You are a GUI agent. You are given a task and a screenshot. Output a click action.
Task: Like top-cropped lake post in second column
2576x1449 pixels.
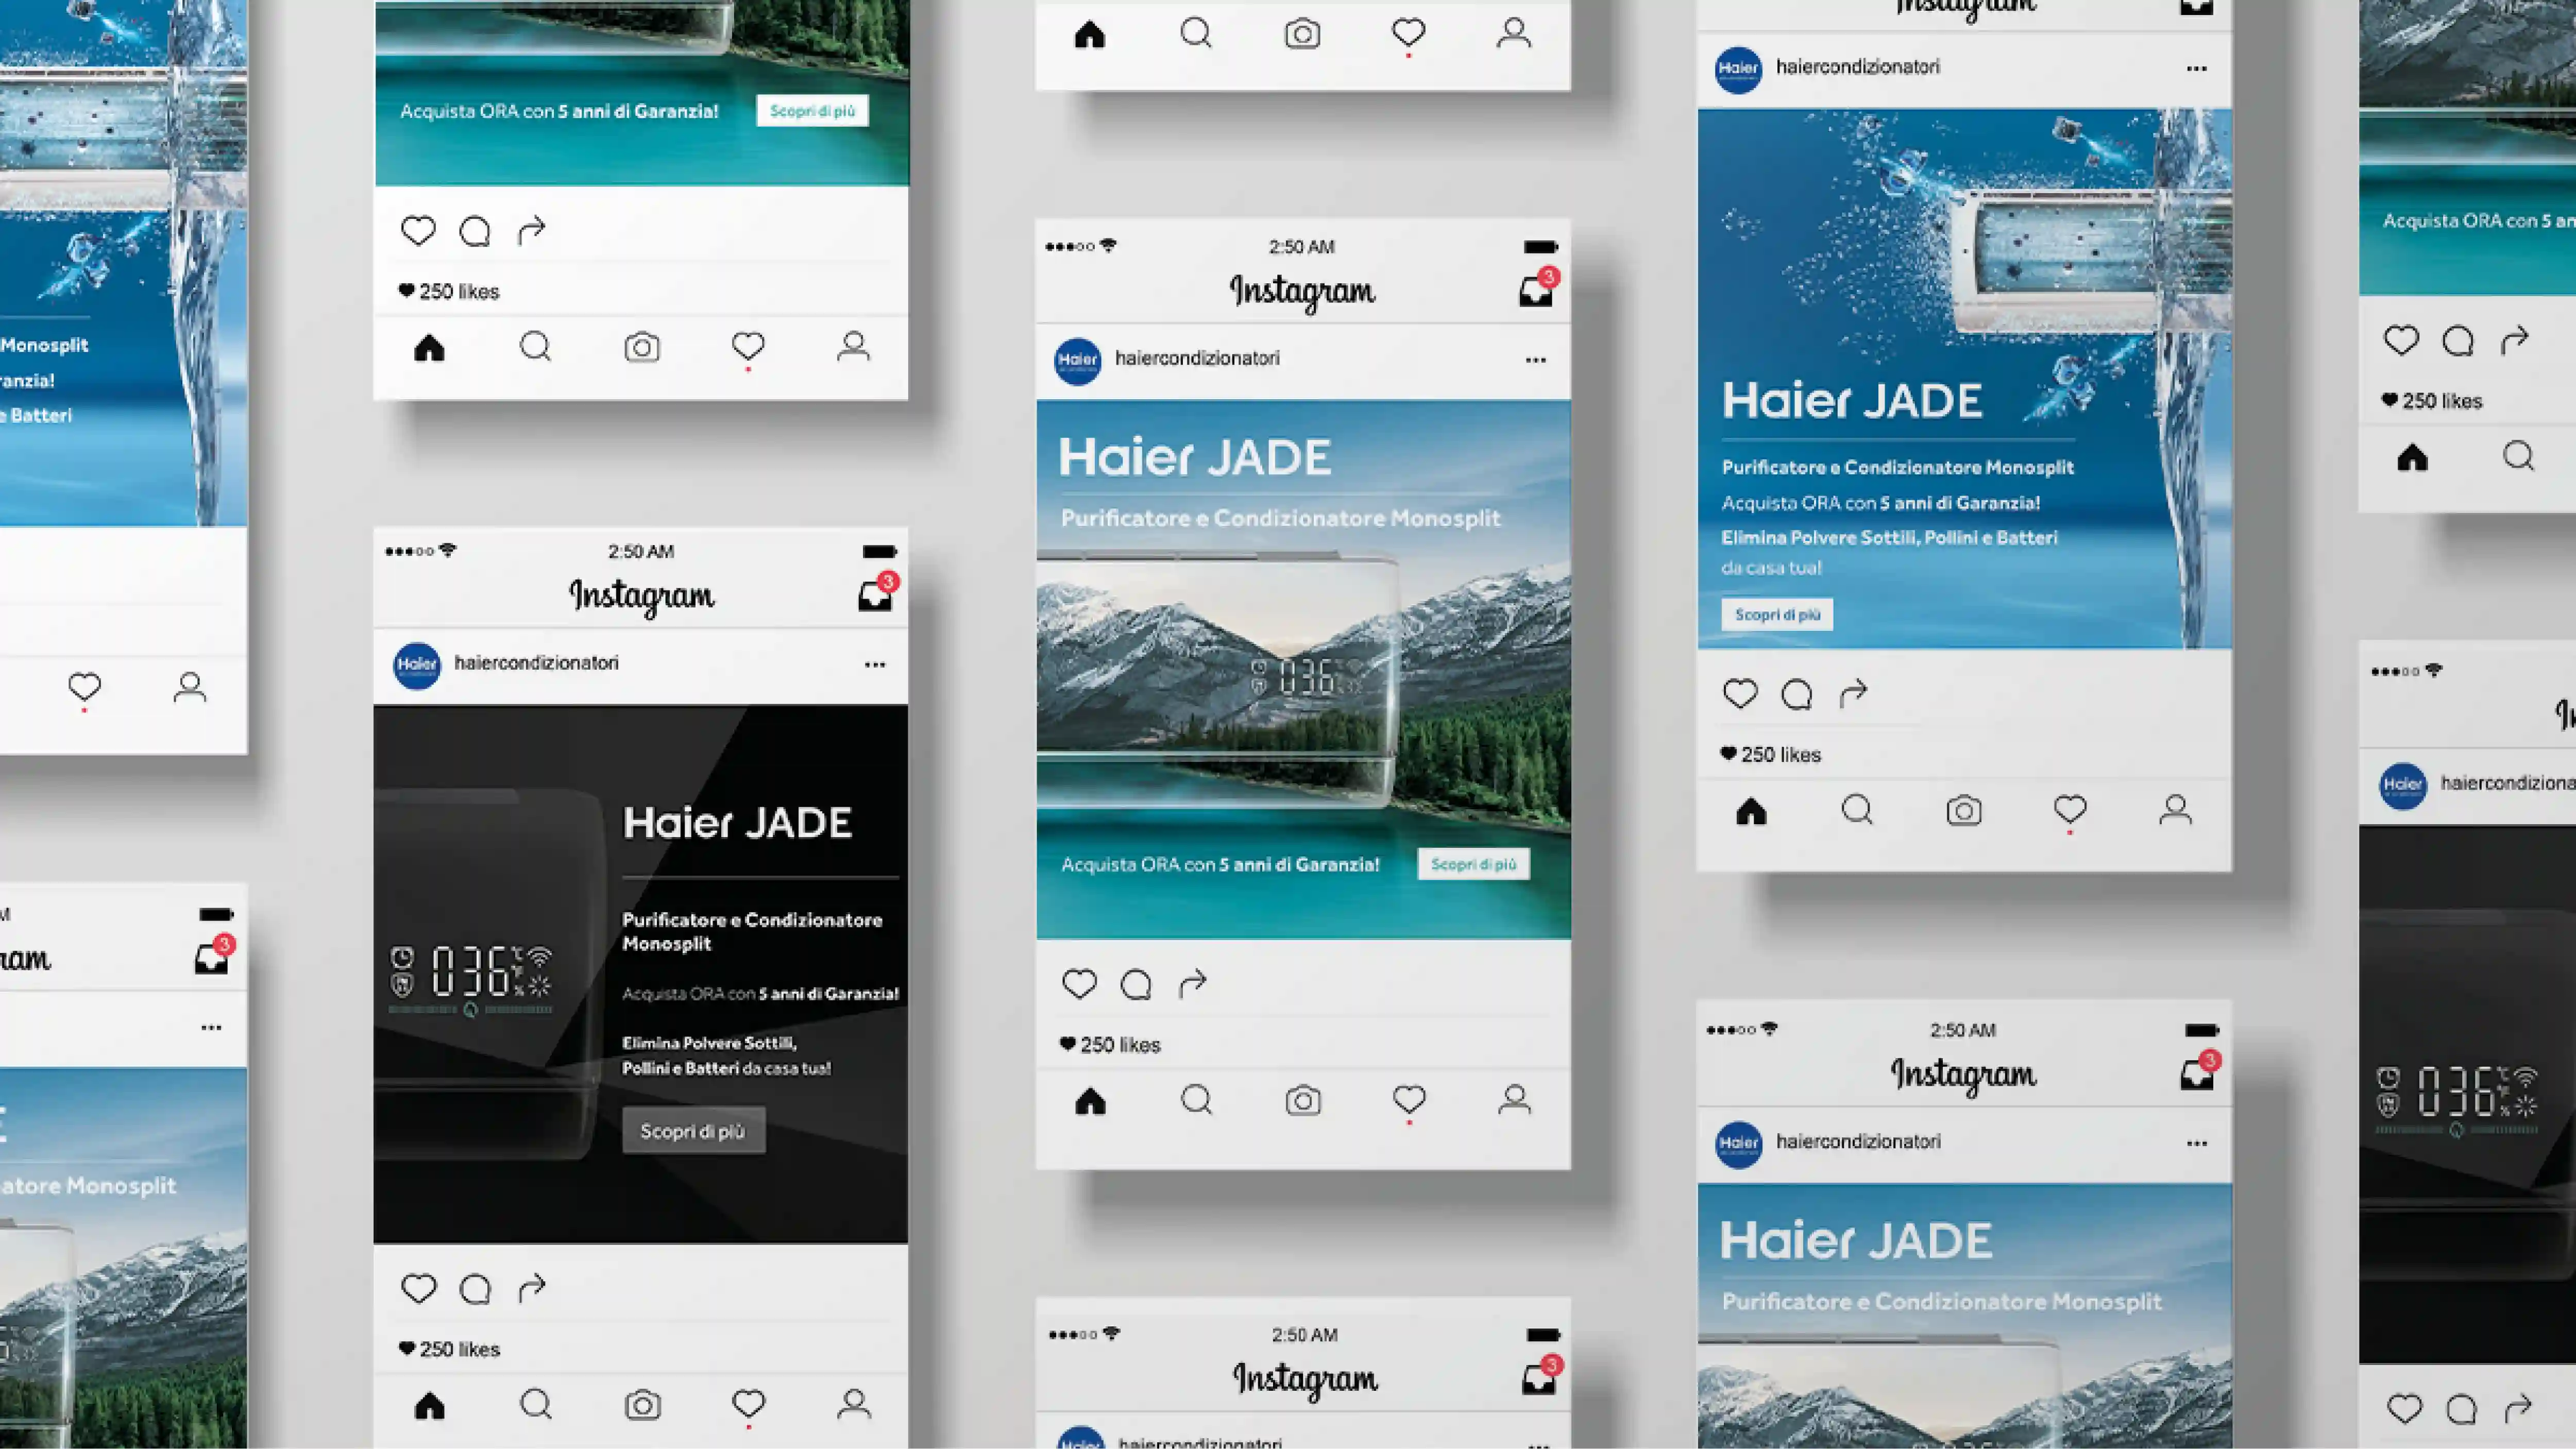(x=418, y=231)
